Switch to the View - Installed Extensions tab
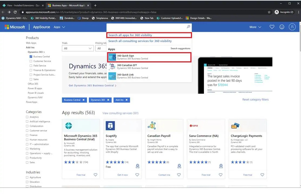 click(x=23, y=5)
